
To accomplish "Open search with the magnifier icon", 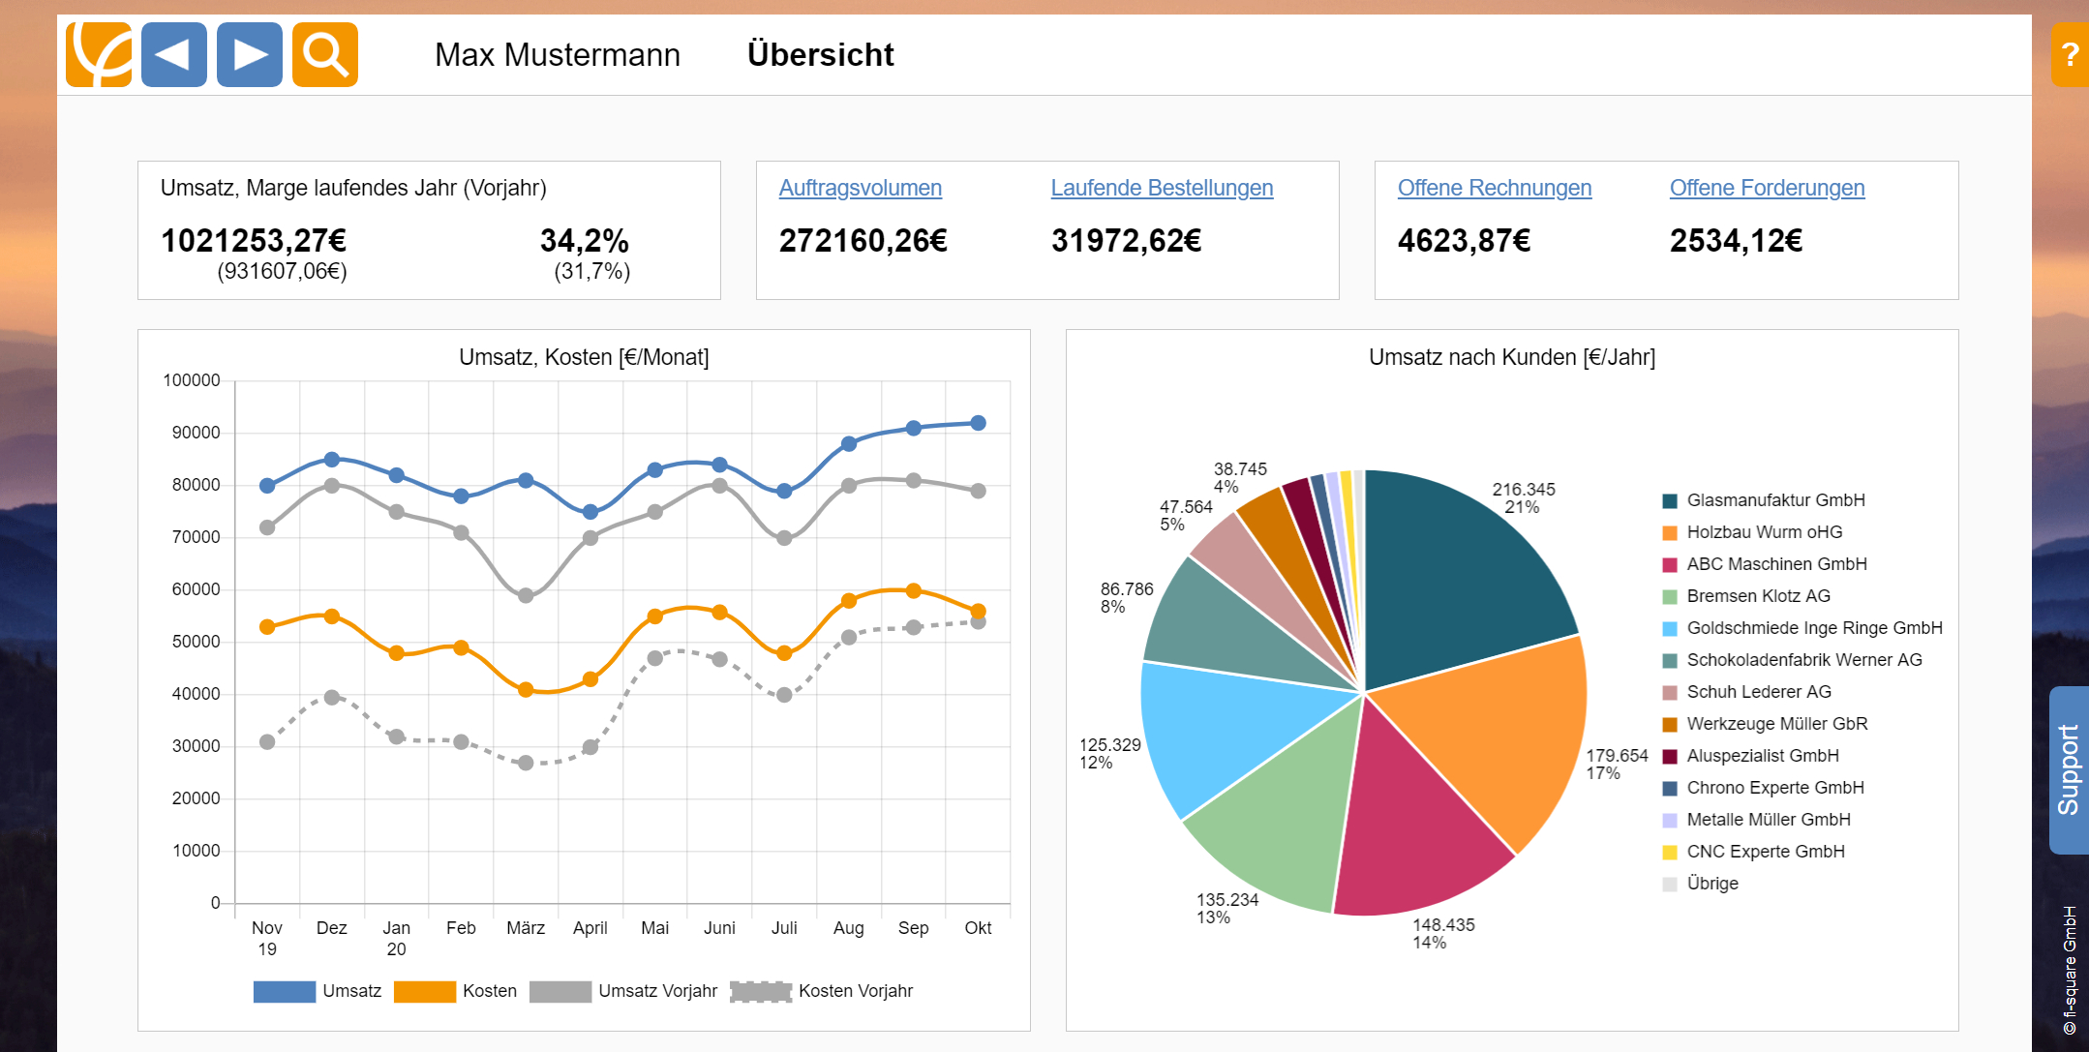I will (x=325, y=55).
